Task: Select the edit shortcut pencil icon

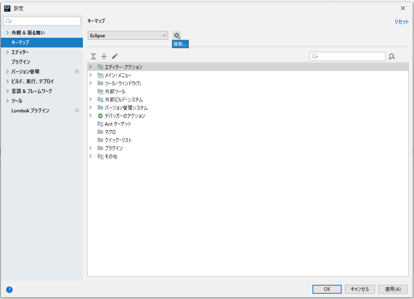Action: tap(115, 56)
